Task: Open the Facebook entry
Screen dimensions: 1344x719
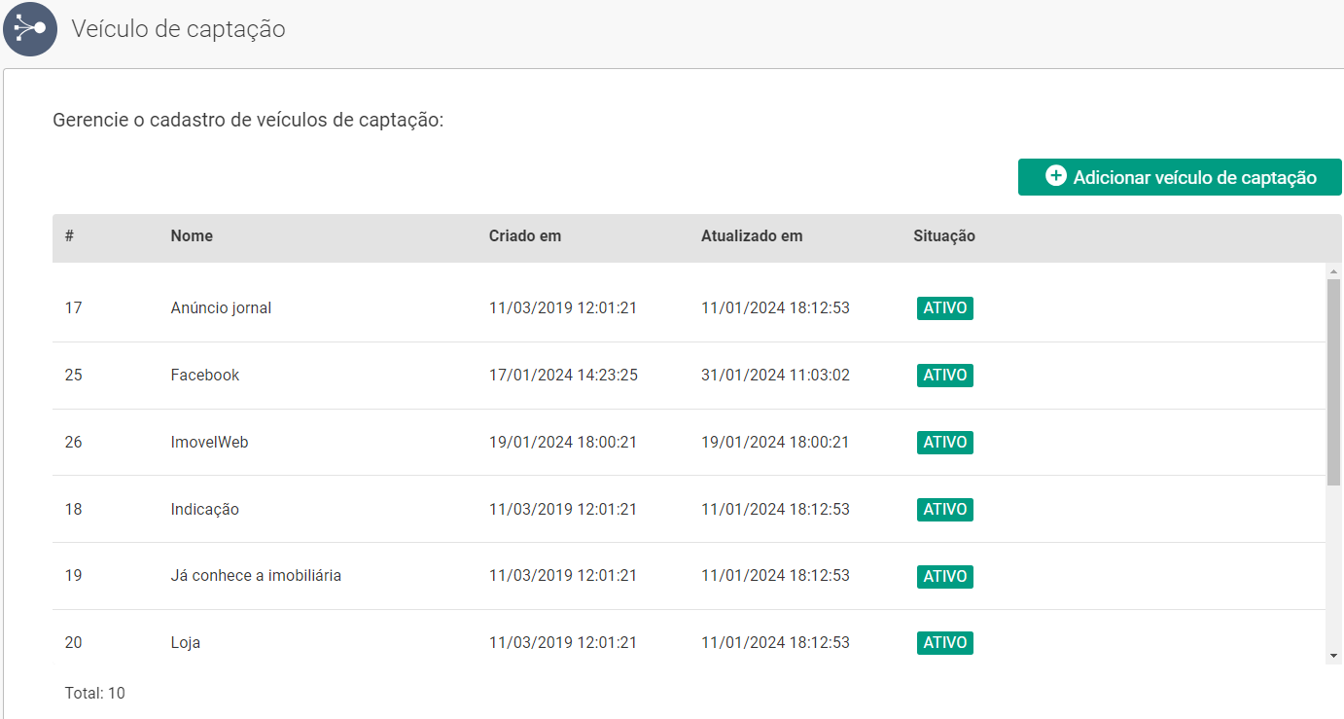Action: [x=204, y=376]
